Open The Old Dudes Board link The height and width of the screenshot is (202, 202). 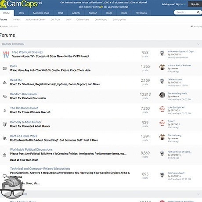pyautogui.click(x=24, y=108)
